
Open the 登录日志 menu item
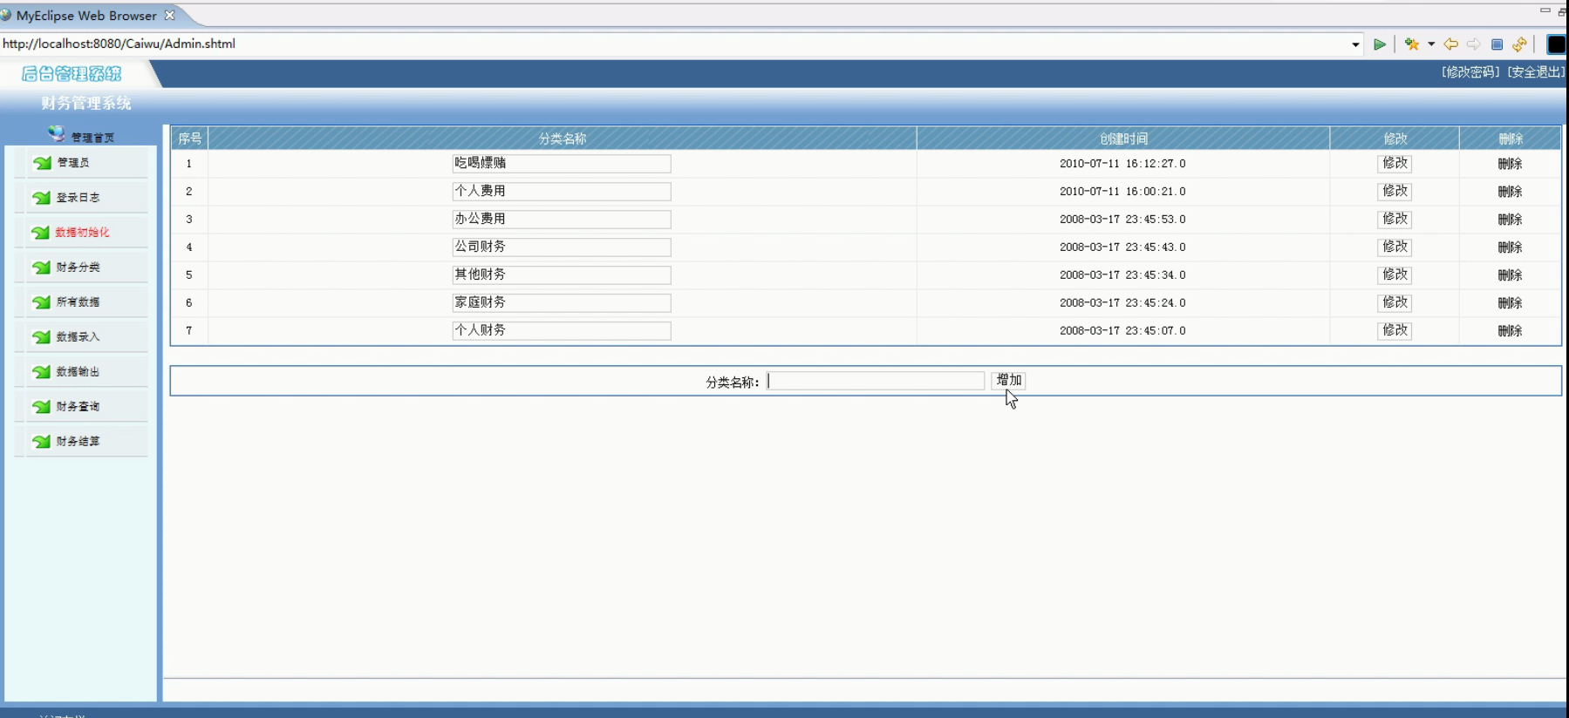78,198
